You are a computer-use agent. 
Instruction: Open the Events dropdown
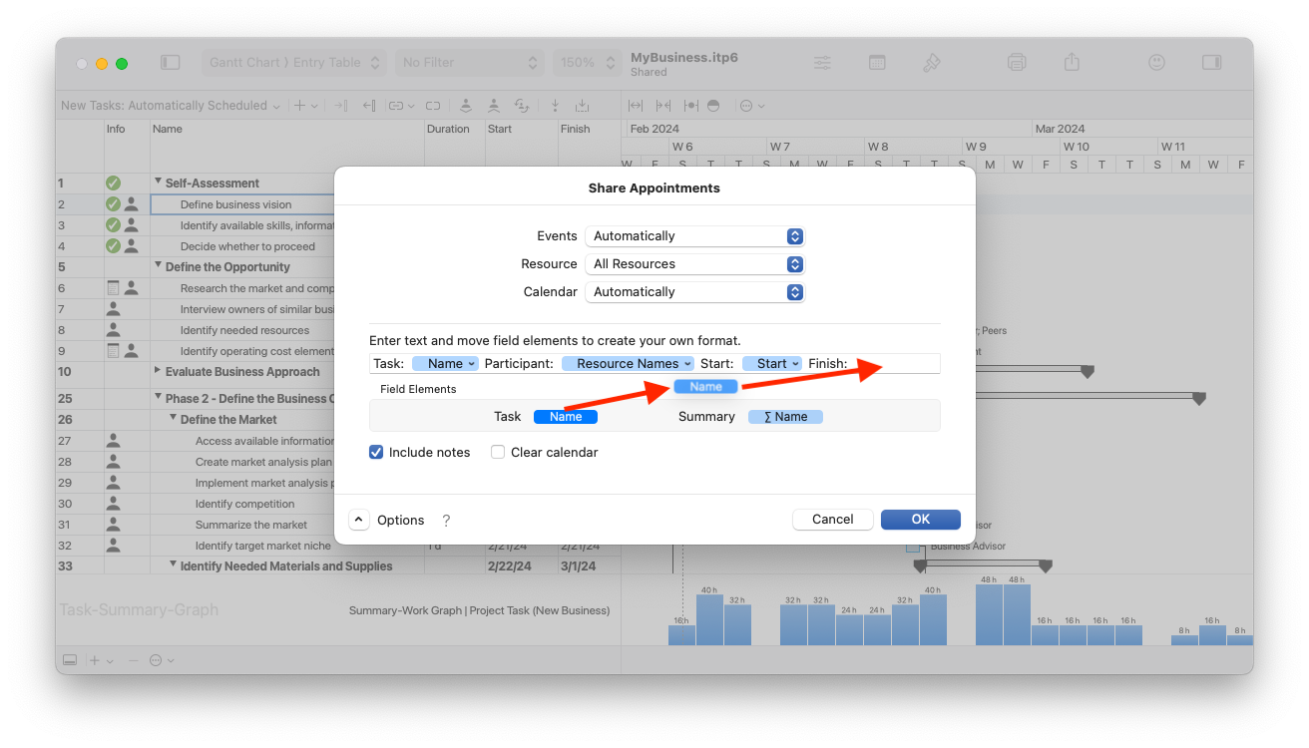coord(695,236)
